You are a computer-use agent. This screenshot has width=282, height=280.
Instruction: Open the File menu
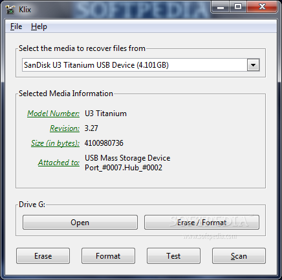coord(16,26)
